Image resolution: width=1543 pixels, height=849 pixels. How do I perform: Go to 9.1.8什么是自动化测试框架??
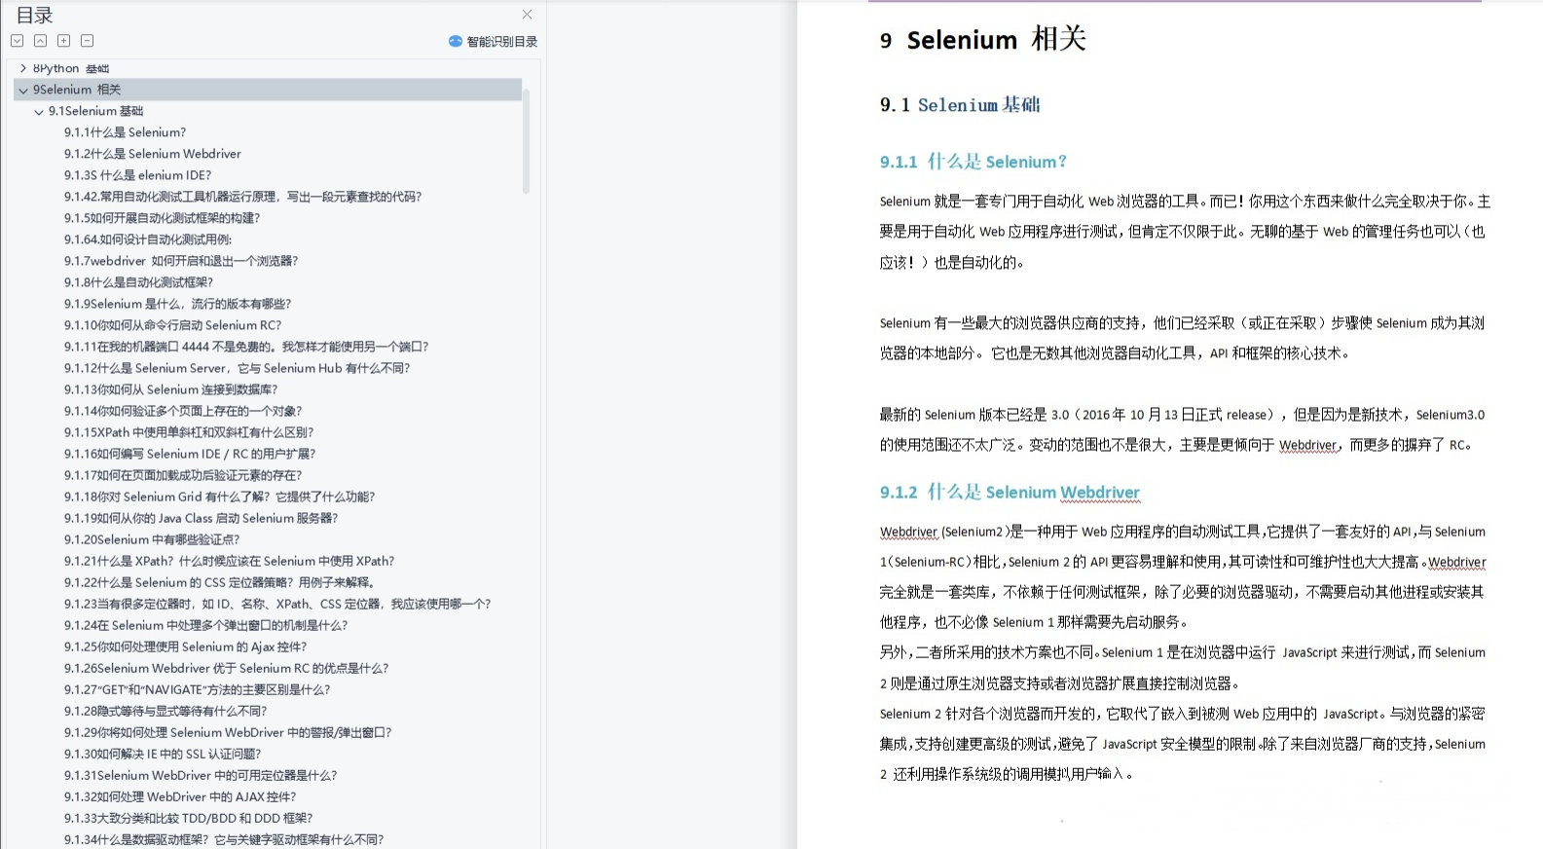138,282
